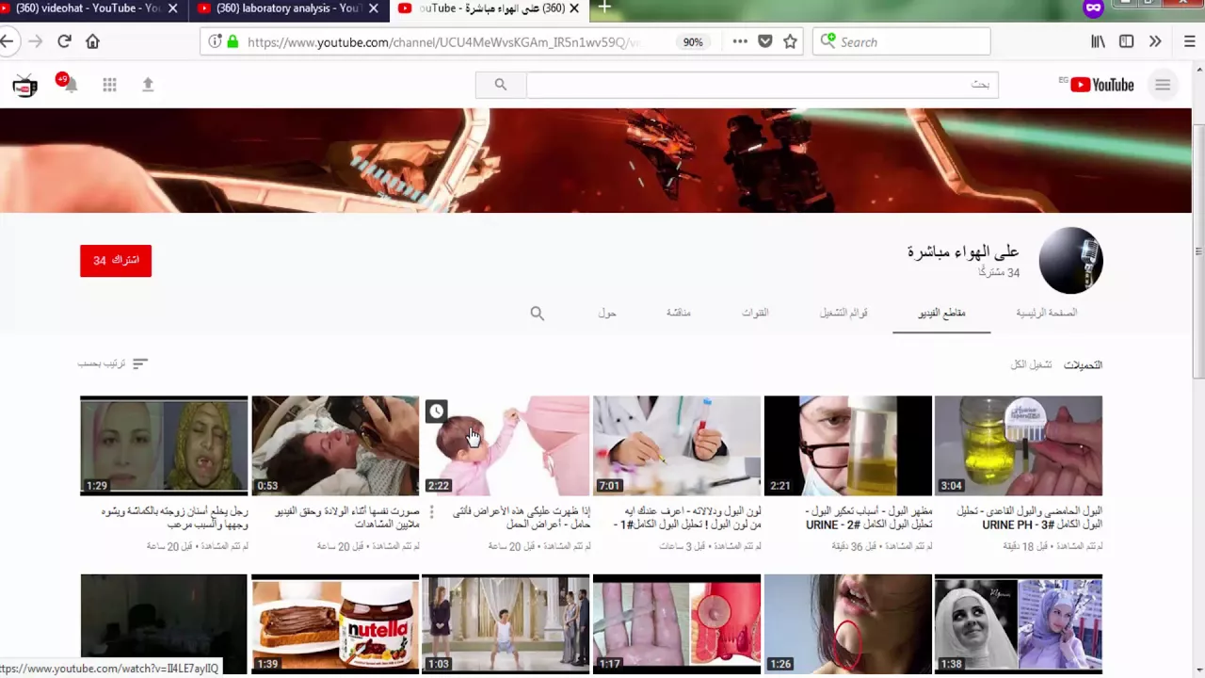Viewport: 1205px width, 678px height.
Task: Open the 1:38 bride video thumbnail
Action: click(x=1019, y=623)
